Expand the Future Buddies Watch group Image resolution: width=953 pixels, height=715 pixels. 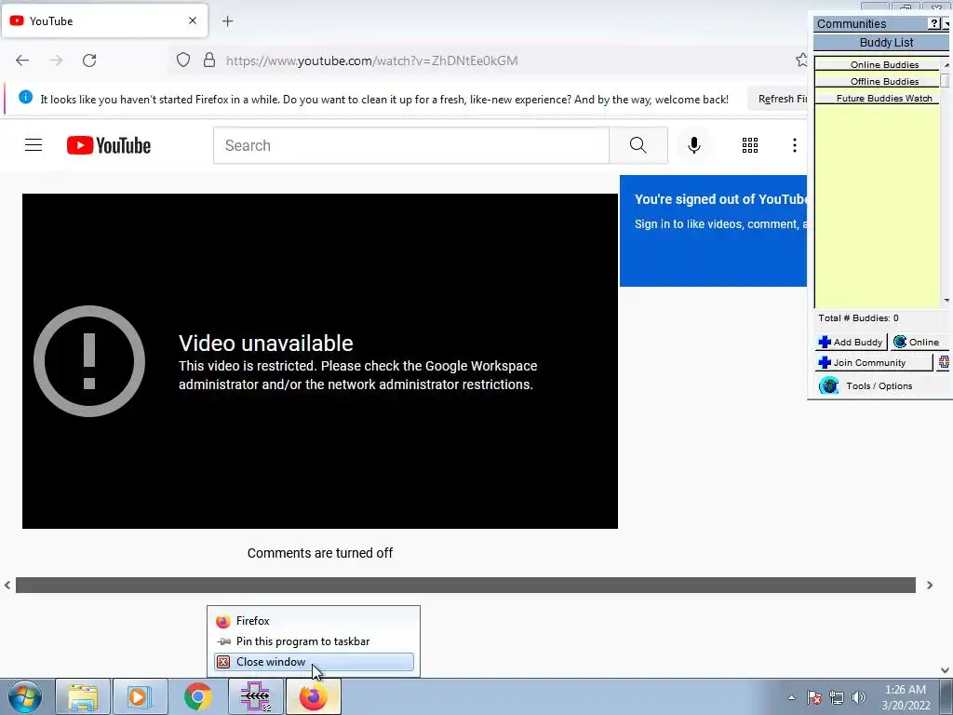tap(878, 98)
